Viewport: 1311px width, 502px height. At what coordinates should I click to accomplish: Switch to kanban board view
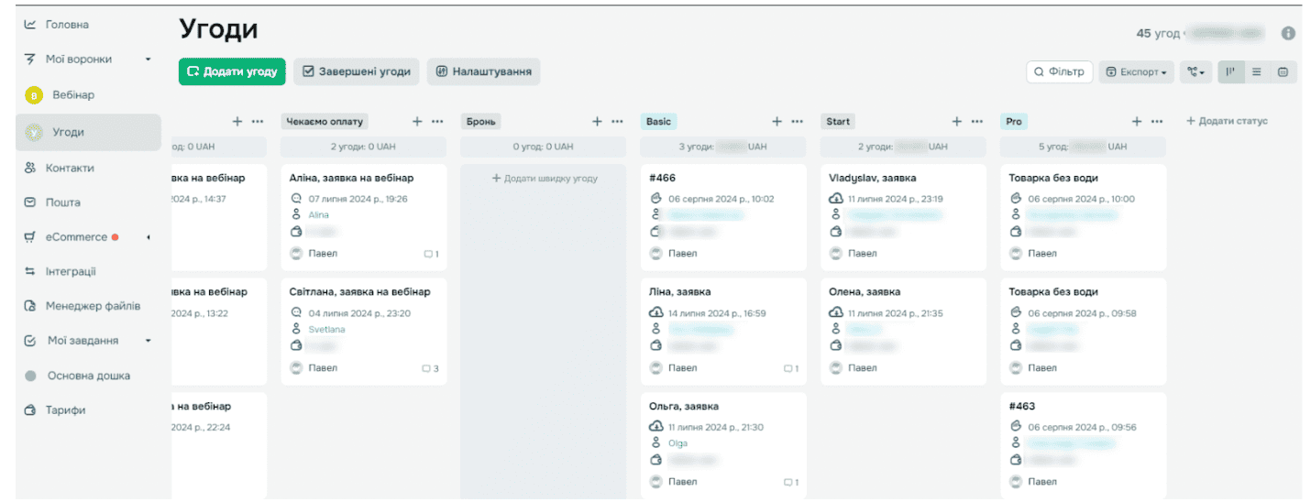point(1230,71)
